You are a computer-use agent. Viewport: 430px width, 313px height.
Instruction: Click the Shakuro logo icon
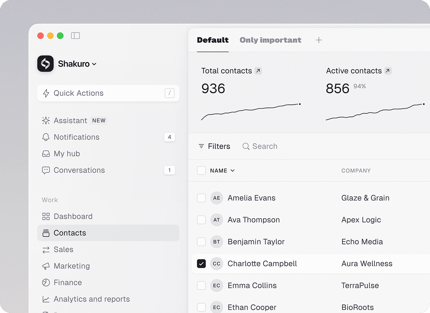point(45,64)
